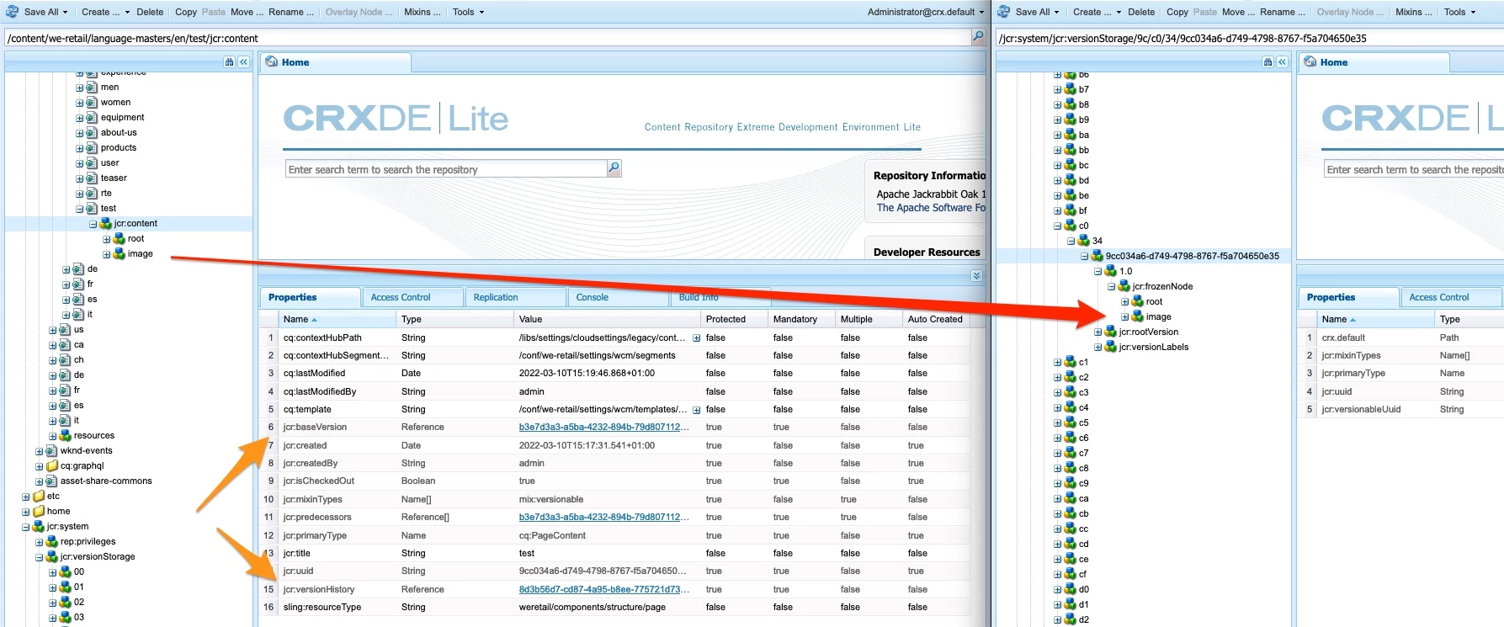Collapse the Home panel with the down-arrows icon
1504x627 pixels.
pyautogui.click(x=976, y=275)
